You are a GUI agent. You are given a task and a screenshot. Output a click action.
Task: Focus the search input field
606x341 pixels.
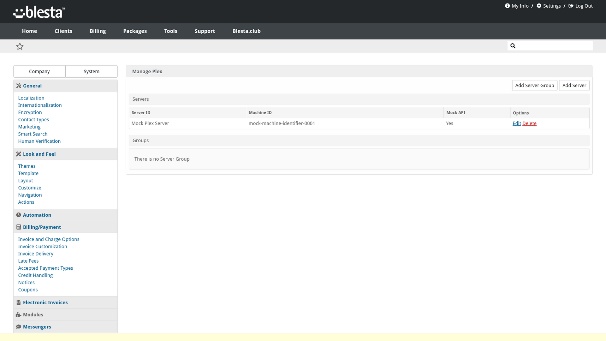click(x=550, y=46)
